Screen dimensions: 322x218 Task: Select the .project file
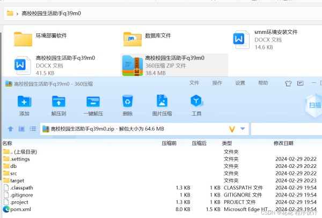pyautogui.click(x=16, y=202)
